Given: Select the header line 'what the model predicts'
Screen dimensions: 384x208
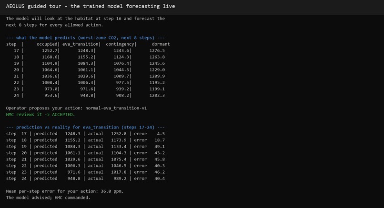Looking at the screenshot, I should pyautogui.click(x=85, y=38).
